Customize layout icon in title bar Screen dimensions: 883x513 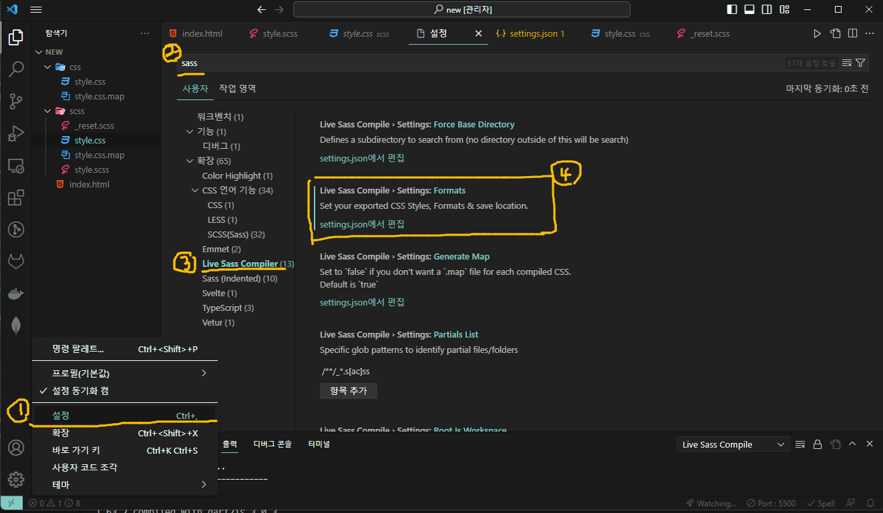[785, 10]
